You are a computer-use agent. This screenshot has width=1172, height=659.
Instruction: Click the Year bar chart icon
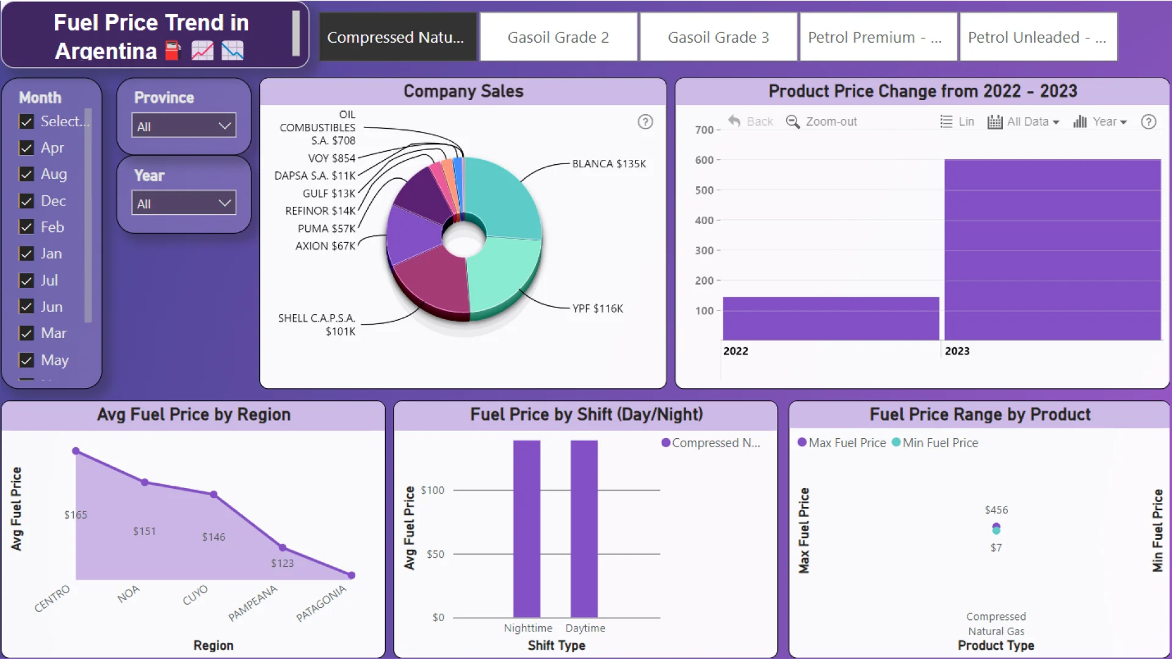(1080, 121)
